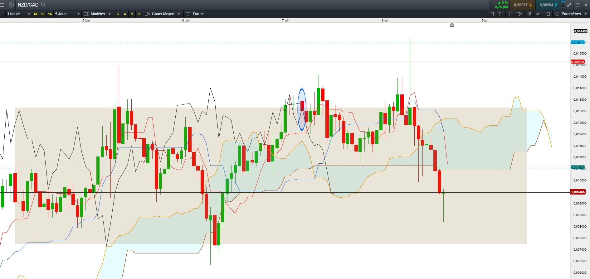Expand the '5 Jours' period dropdown
Screen dimensions: 590x279
point(79,14)
